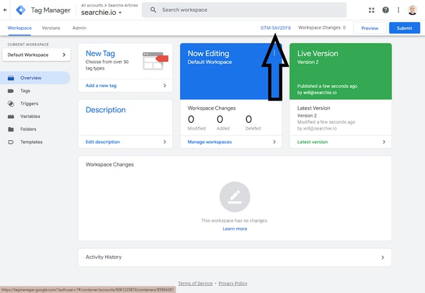Select Variables in the sidebar

pyautogui.click(x=30, y=116)
